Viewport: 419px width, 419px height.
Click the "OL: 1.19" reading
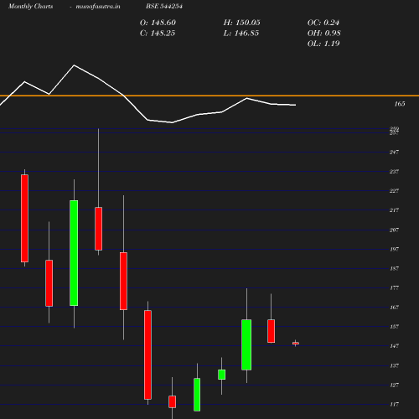tap(323, 44)
